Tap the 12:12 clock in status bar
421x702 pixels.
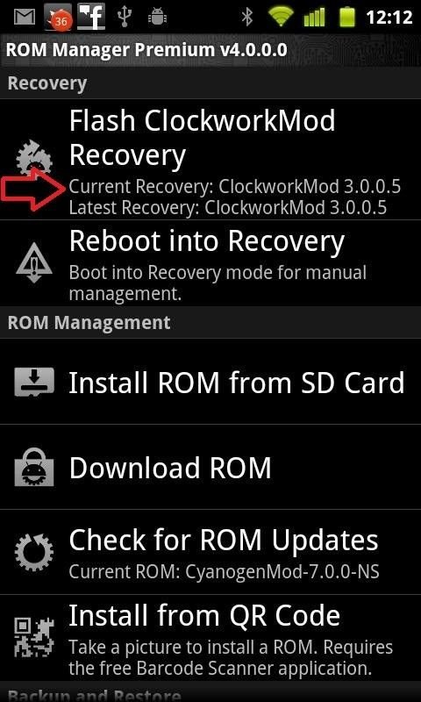(389, 18)
